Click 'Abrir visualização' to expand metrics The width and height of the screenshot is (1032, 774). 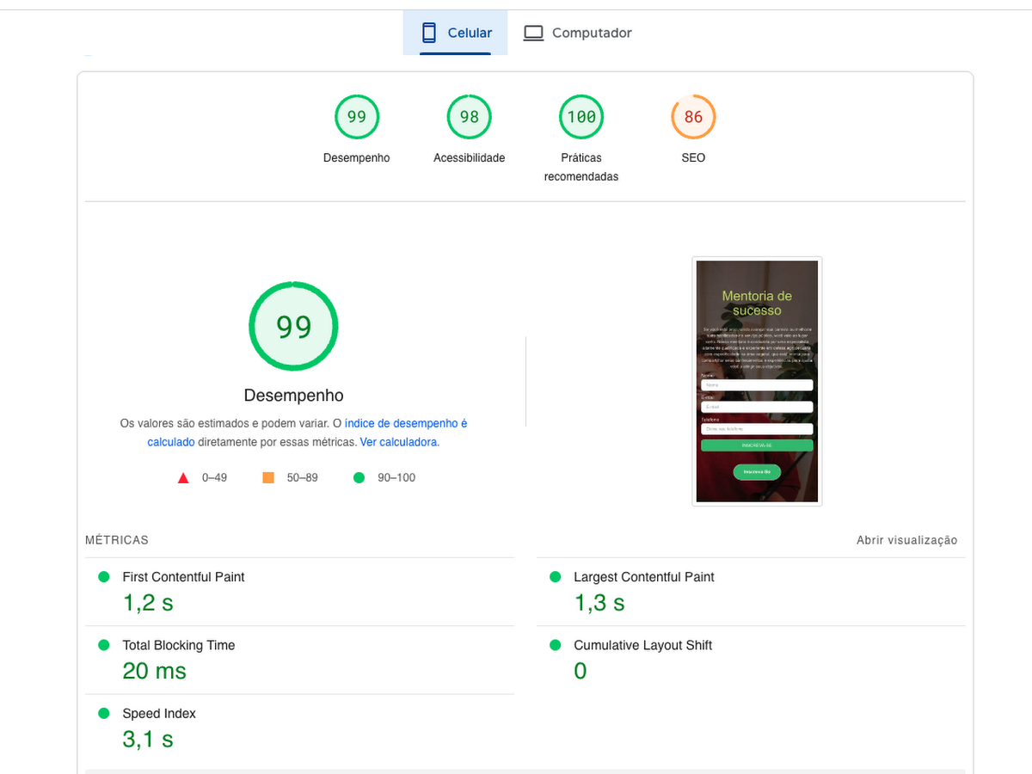(906, 540)
